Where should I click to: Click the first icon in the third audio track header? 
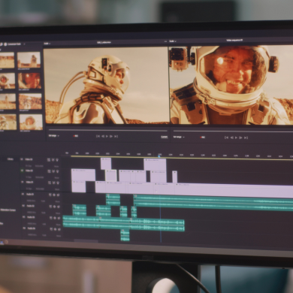[50, 218]
